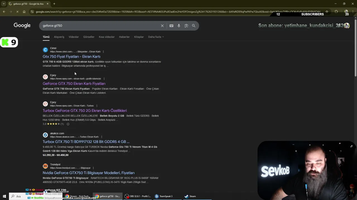Image resolution: width=357 pixels, height=200 pixels.
Task: Click the page vertical scrollbar thumb
Action: pyautogui.click(x=355, y=47)
